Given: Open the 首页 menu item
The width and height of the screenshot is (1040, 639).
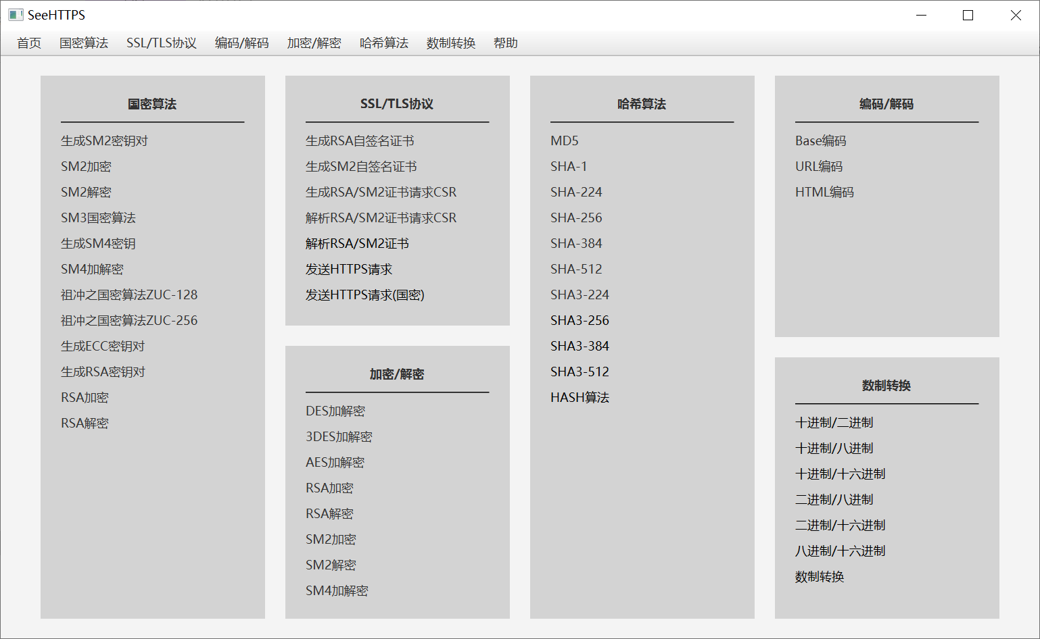Looking at the screenshot, I should coord(29,43).
